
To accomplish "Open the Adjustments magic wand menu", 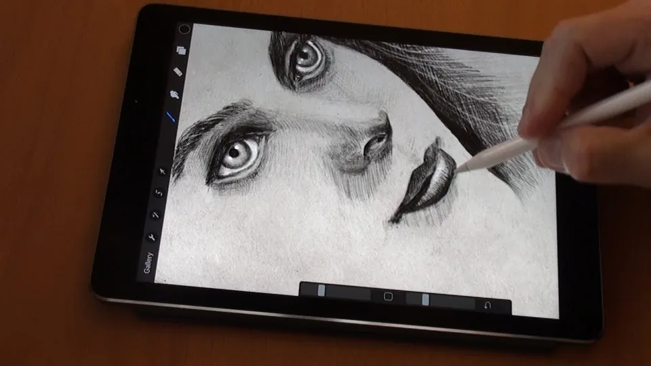I will pyautogui.click(x=155, y=215).
